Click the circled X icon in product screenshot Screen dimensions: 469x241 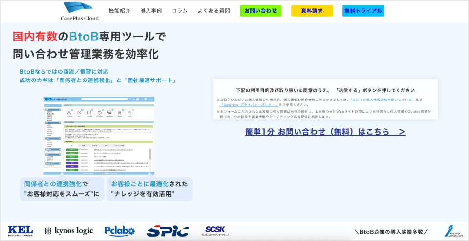click(x=79, y=113)
